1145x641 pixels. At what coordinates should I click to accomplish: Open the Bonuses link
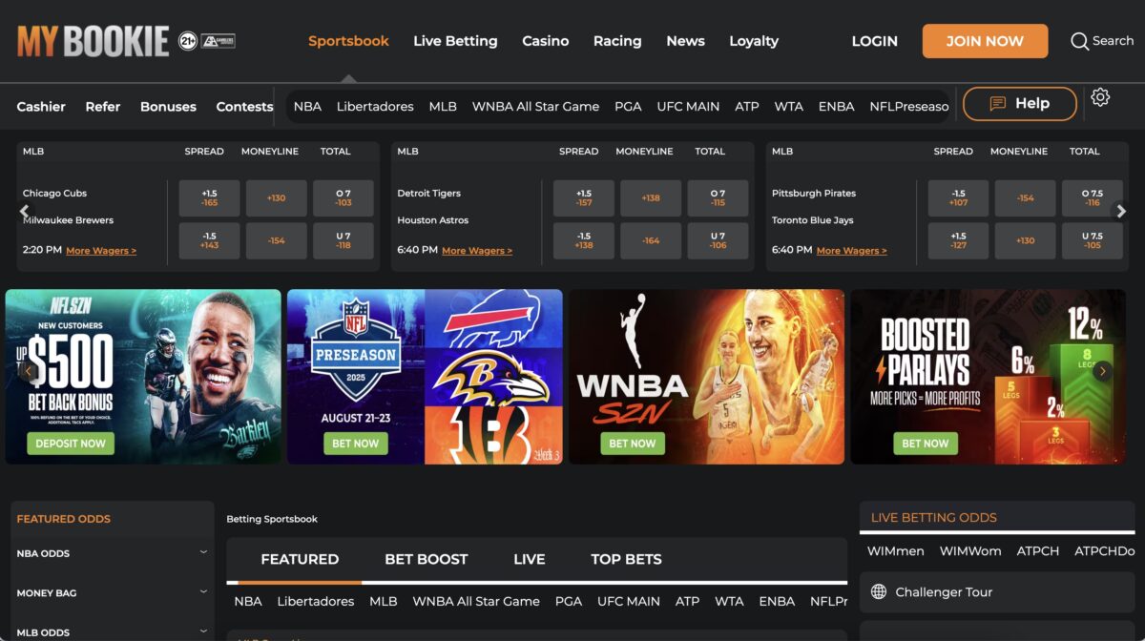tap(168, 107)
